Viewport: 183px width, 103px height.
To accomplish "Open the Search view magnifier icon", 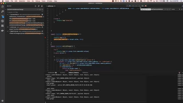I will [3, 11].
